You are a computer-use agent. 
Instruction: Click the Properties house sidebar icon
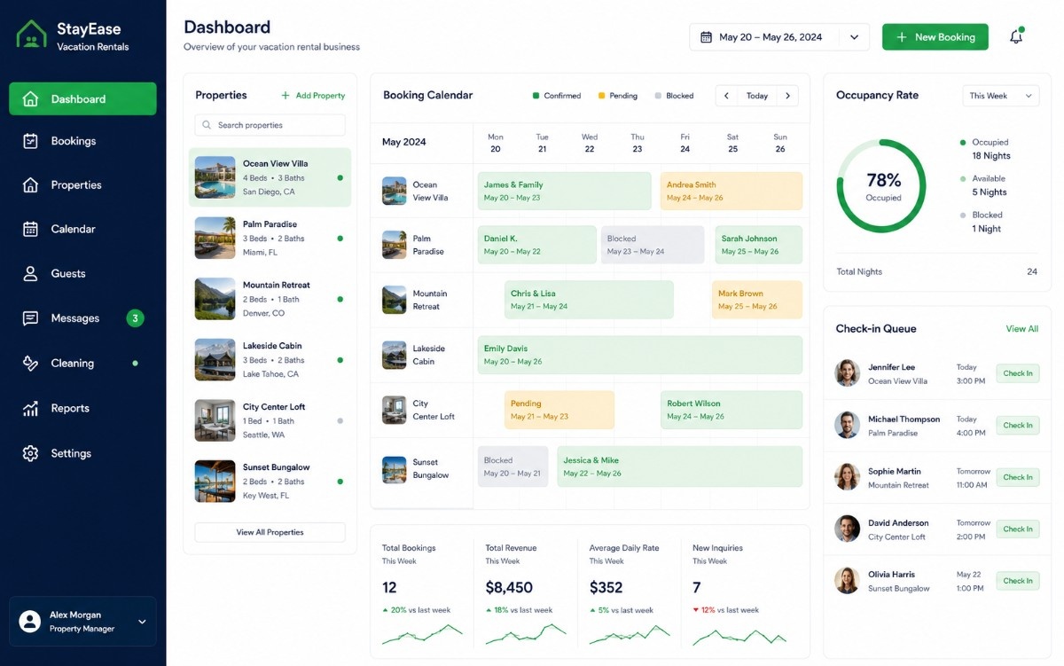(x=30, y=184)
